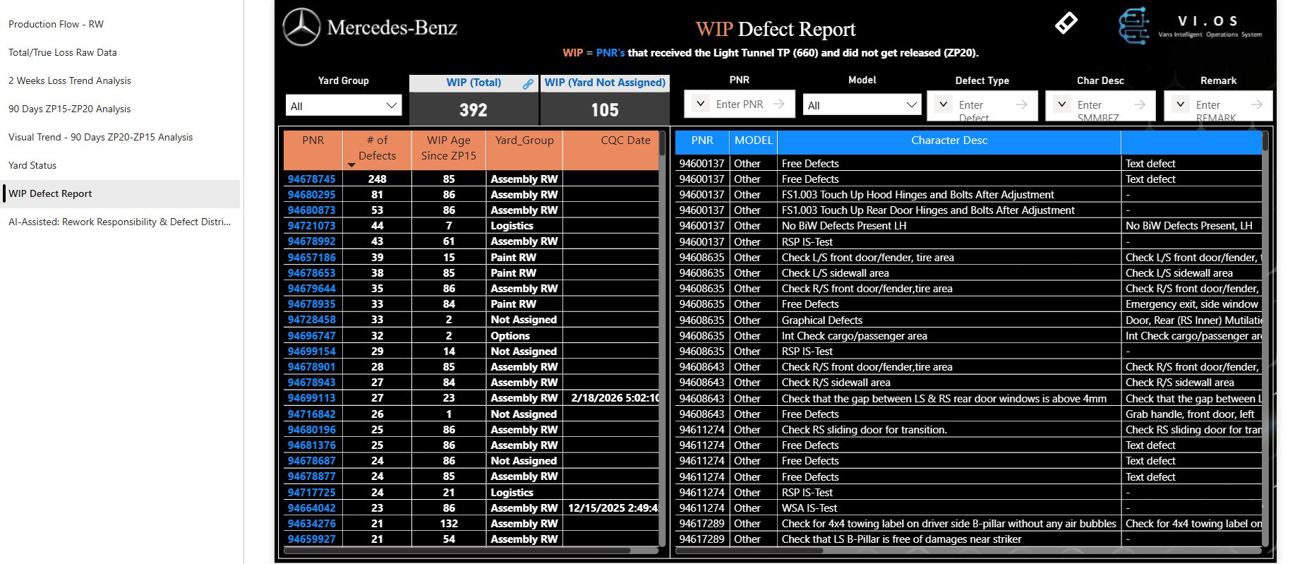This screenshot has height=564, width=1307.
Task: Open PNR 94678745 link in table
Action: [x=311, y=179]
